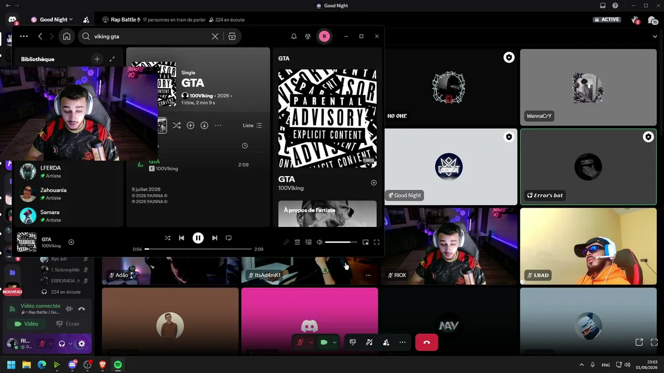Screen dimensions: 664x373
Task: Open Spotify profile avatar 'R'
Action: pos(324,36)
